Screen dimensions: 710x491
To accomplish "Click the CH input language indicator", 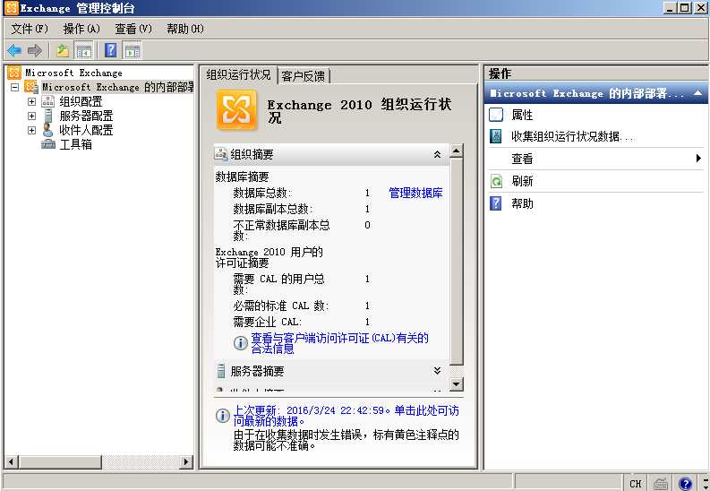I will [636, 484].
